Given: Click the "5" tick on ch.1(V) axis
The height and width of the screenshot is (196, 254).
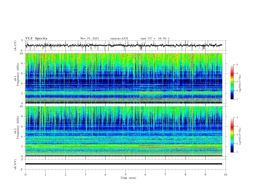Looking at the screenshot, I should [22, 41].
